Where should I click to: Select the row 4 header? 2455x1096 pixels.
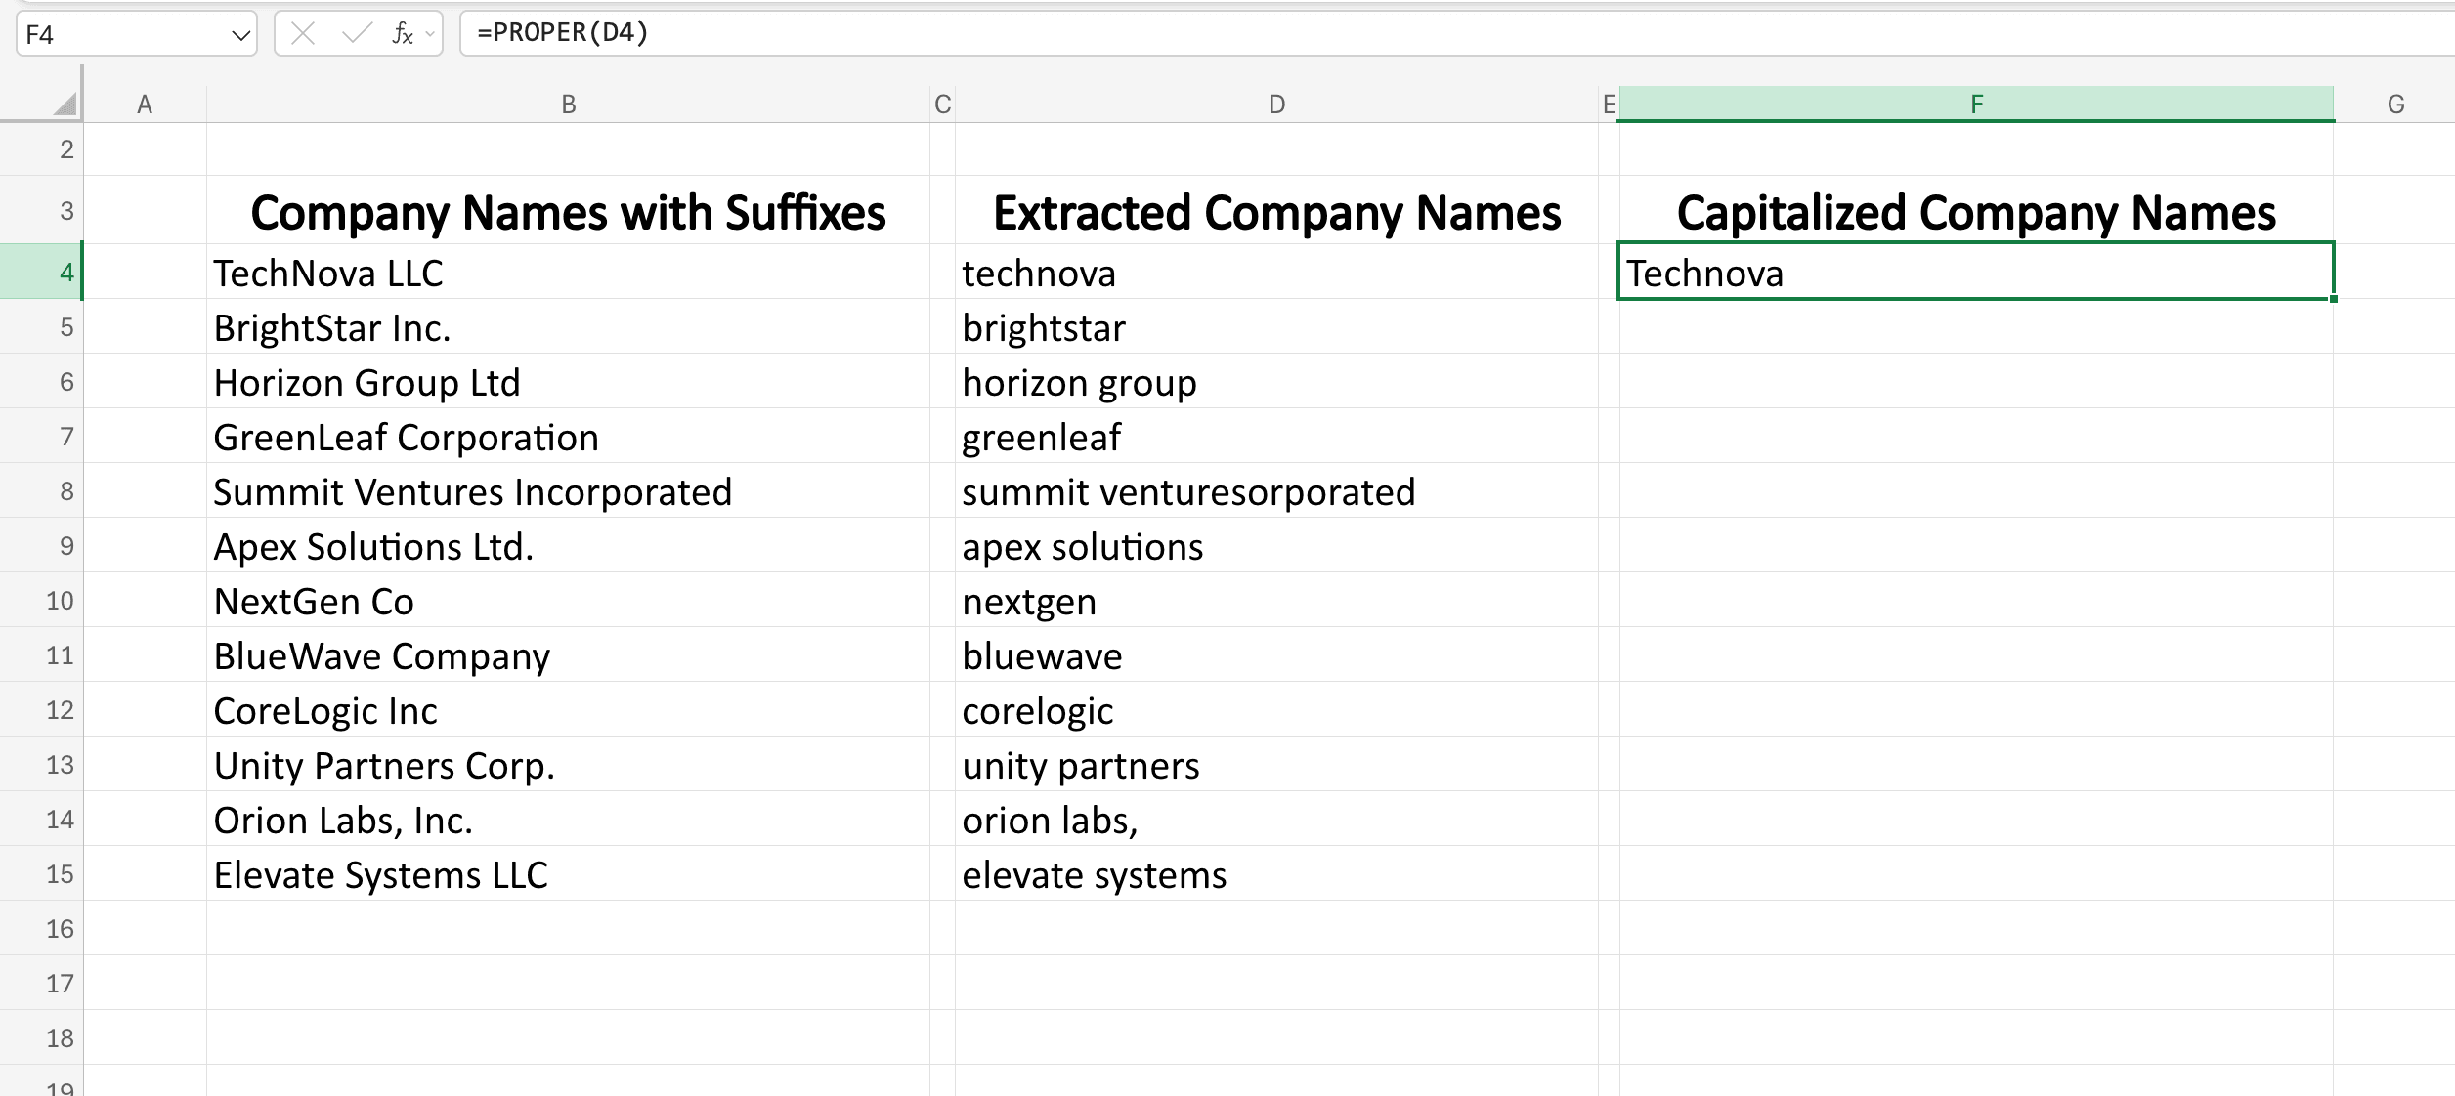coord(65,273)
